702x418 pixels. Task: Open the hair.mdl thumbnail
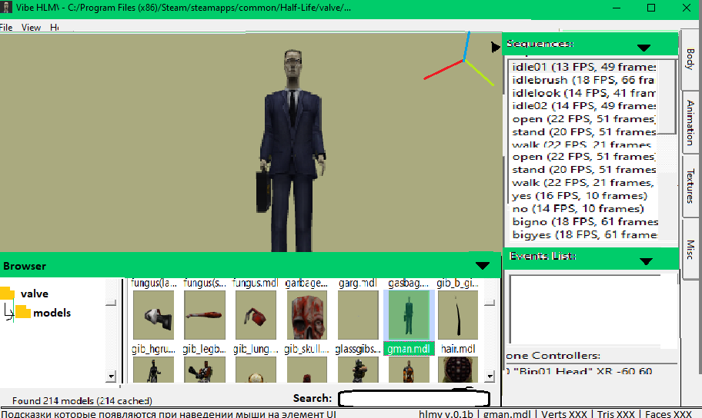pos(458,315)
